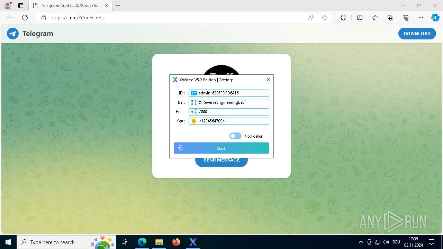This screenshot has height=249, width=443.
Task: Toggle the Notification switch
Action: pos(235,136)
